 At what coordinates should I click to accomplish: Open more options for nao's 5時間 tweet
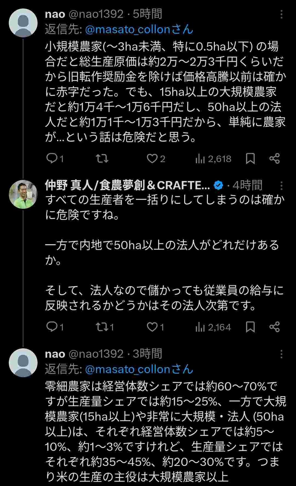pyautogui.click(x=281, y=15)
